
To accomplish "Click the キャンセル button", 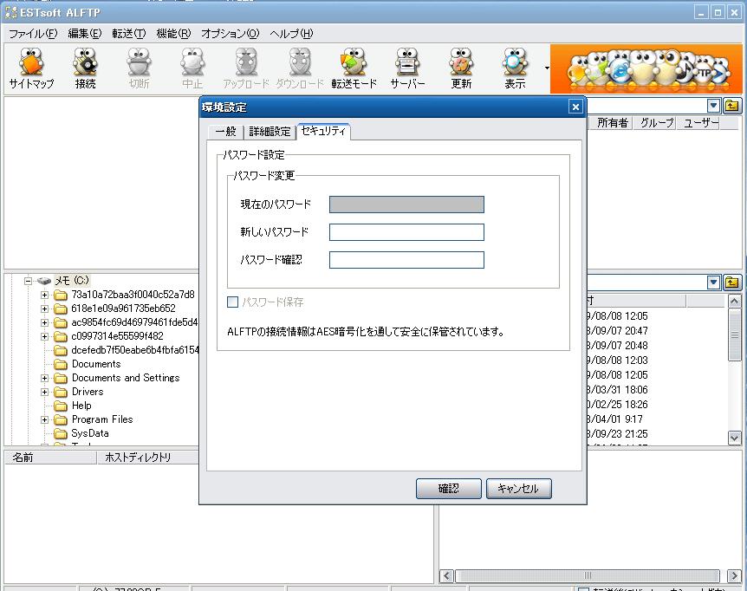I will [x=518, y=489].
